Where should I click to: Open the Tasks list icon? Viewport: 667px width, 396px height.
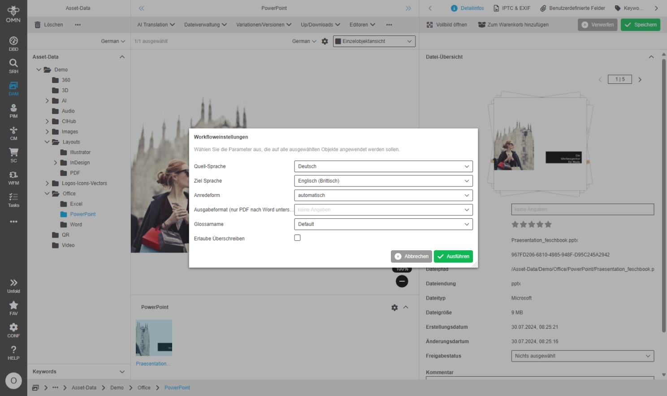[x=13, y=200]
